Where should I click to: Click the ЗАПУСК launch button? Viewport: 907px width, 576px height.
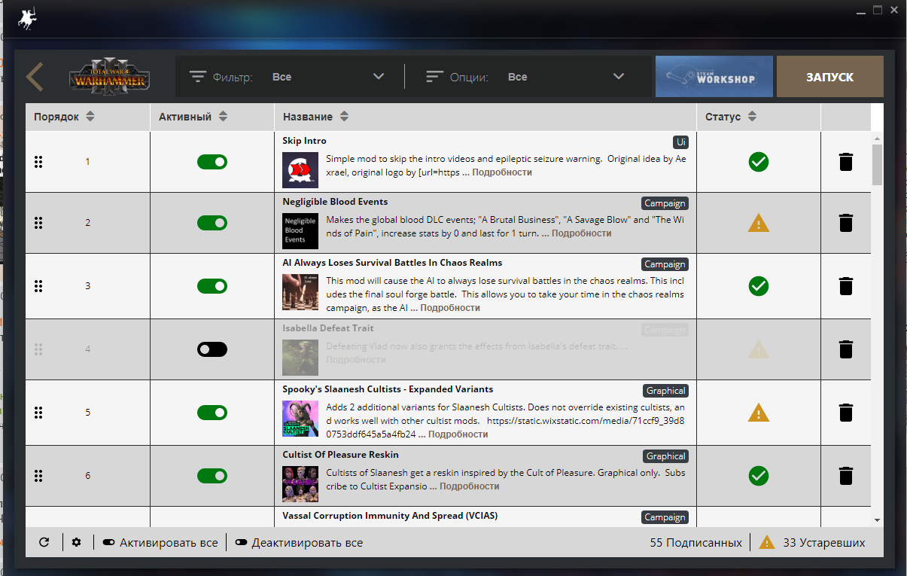829,77
